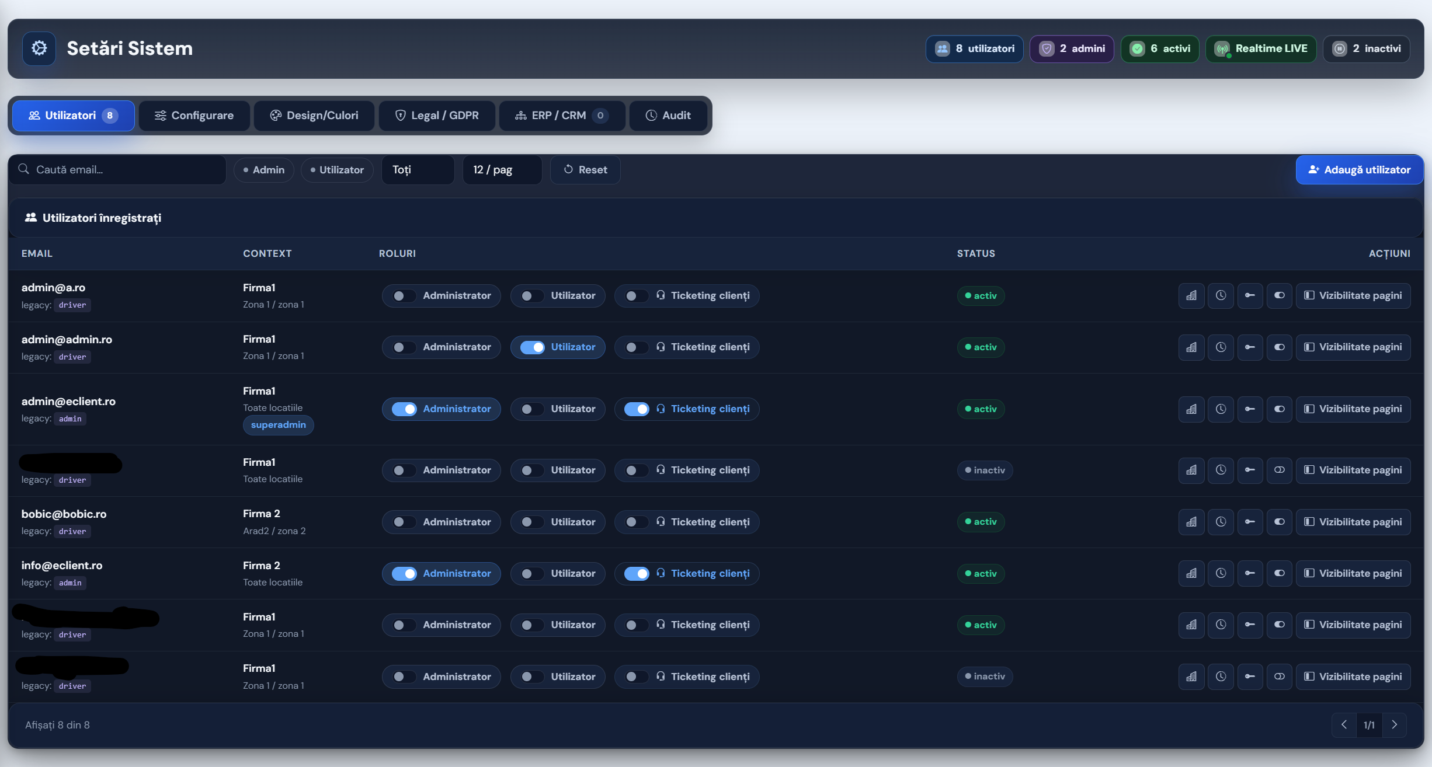
Task: Click the settings gear icon beside Setări Sistem
Action: (x=39, y=48)
